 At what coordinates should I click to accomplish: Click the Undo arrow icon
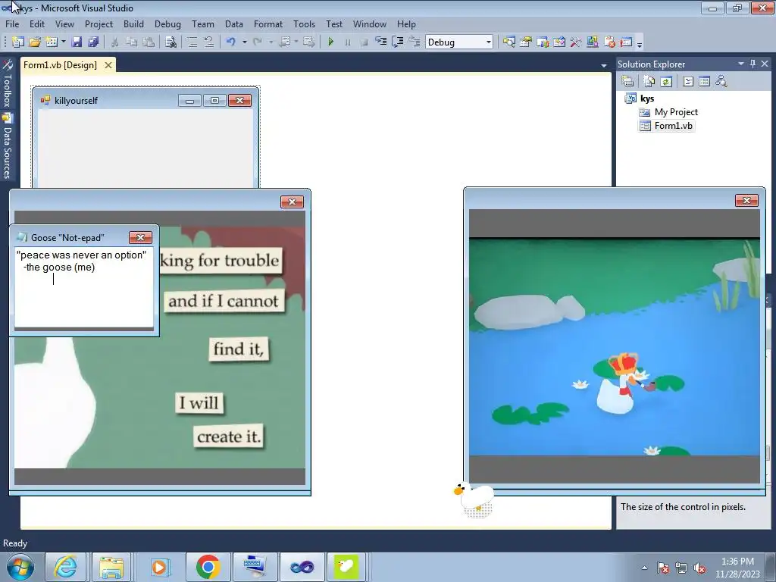click(230, 42)
